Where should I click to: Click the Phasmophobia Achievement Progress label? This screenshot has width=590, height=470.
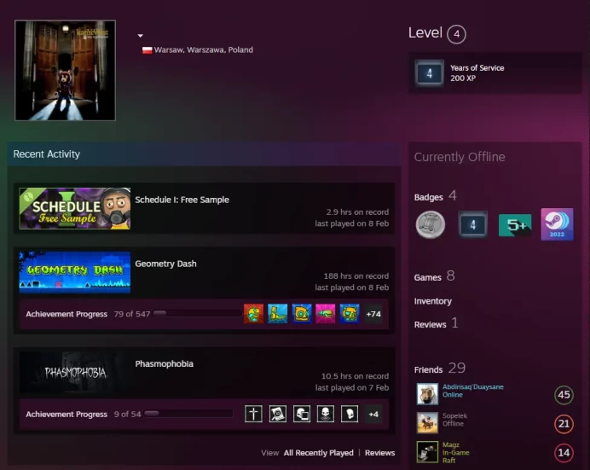point(67,415)
